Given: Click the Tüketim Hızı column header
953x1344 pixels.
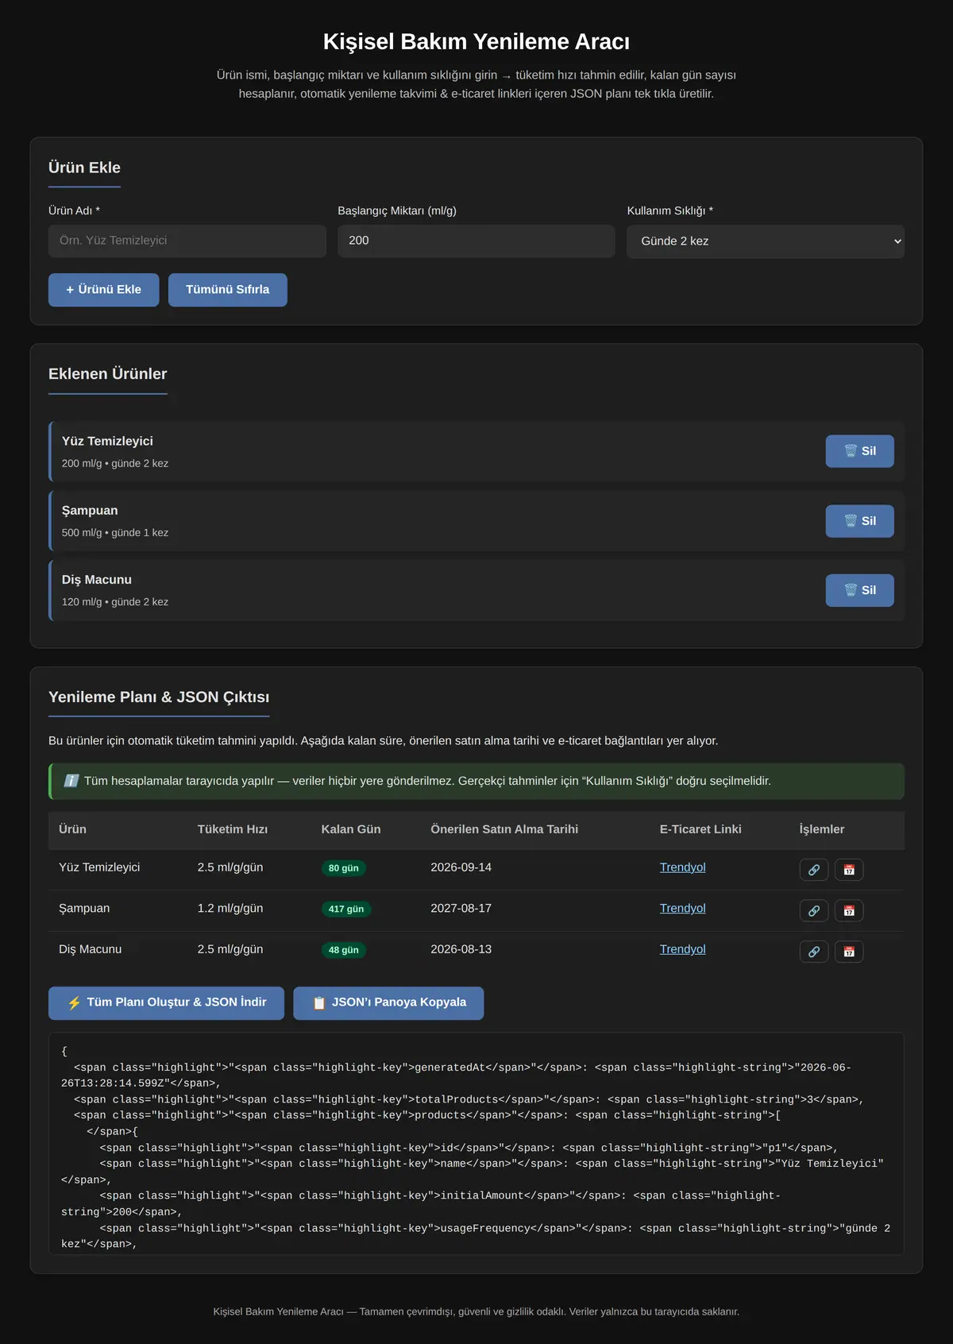Looking at the screenshot, I should pos(233,829).
